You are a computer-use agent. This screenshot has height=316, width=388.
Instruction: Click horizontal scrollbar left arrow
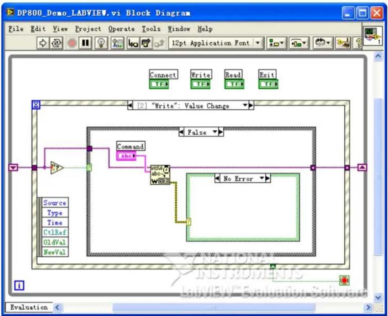57,307
